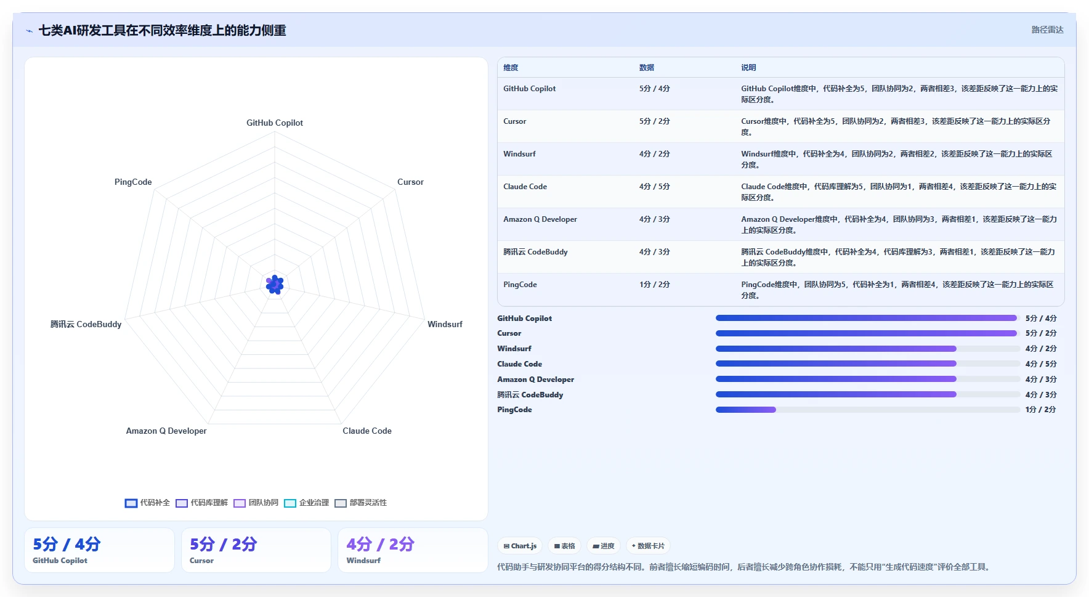Viewport: 1089px width, 597px height.
Task: Select the Claude Code axis label on radar
Action: point(367,431)
